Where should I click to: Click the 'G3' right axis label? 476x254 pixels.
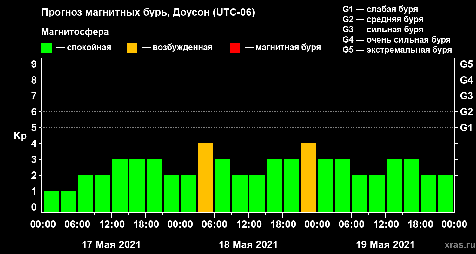(466, 96)
